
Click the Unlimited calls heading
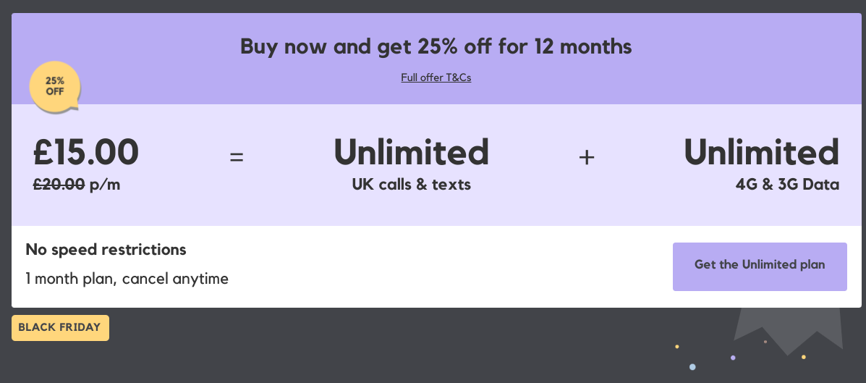click(x=412, y=152)
